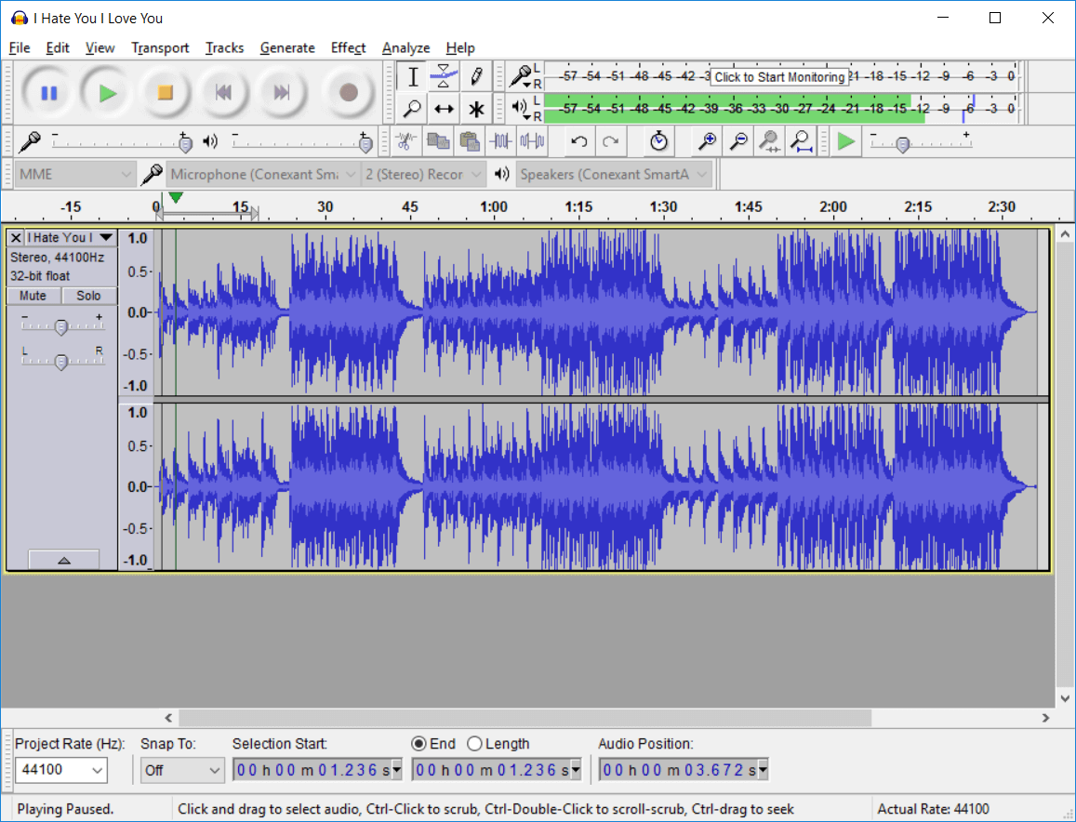This screenshot has height=822, width=1076.
Task: Open the File menu
Action: click(x=20, y=48)
